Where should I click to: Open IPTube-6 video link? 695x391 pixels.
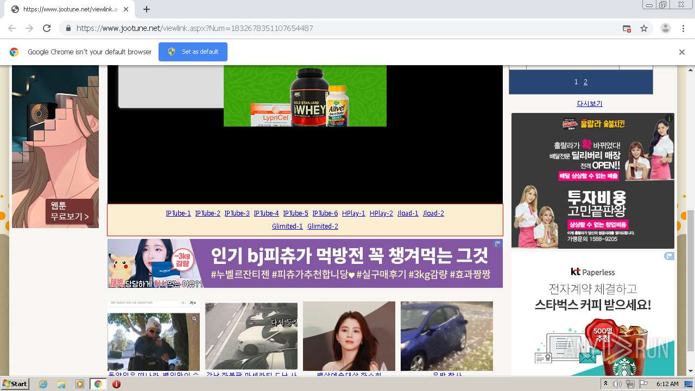point(325,213)
